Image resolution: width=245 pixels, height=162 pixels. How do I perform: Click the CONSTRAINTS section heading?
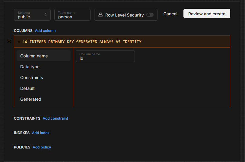(x=27, y=118)
